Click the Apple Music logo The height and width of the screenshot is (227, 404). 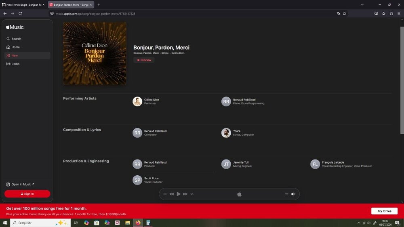15,27
